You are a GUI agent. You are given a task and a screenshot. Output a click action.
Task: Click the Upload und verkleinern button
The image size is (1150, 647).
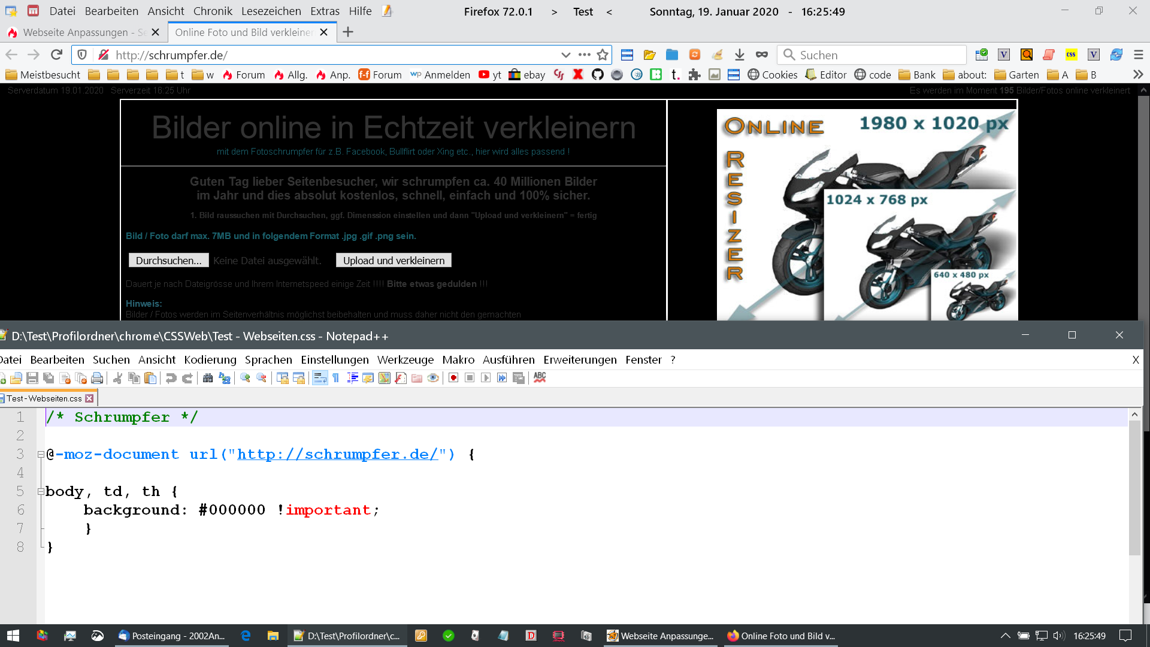point(394,261)
